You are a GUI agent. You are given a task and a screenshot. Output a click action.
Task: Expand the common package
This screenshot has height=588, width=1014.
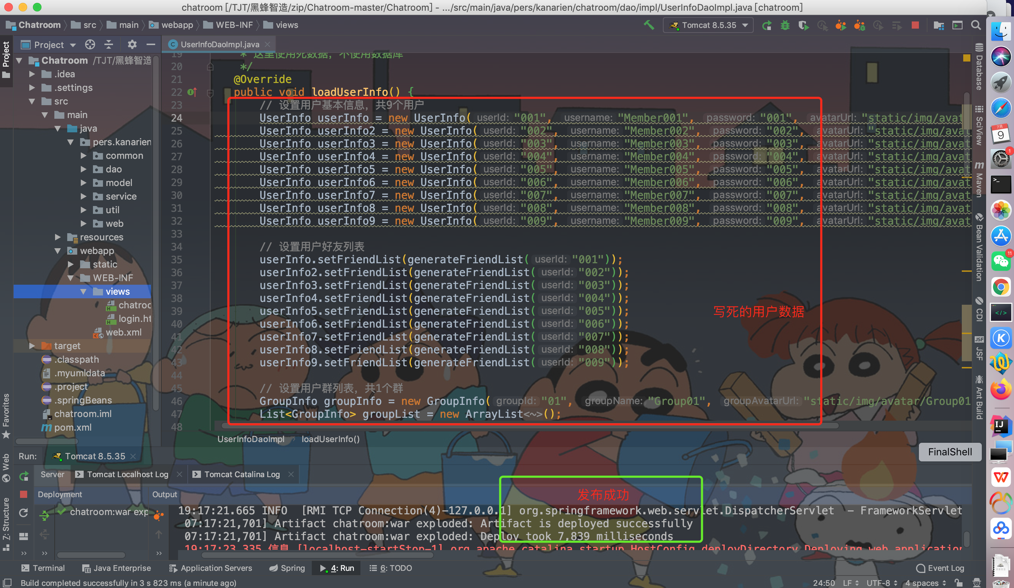84,156
